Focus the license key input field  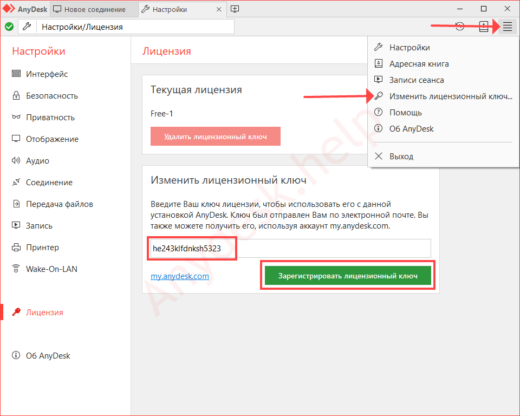(290, 249)
